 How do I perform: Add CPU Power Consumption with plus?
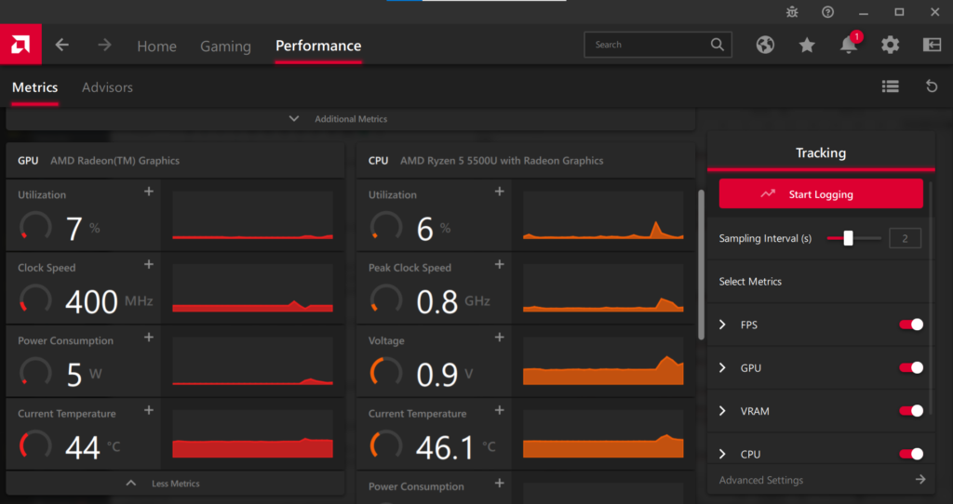click(x=499, y=484)
